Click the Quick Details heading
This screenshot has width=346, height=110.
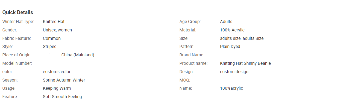pyautogui.click(x=18, y=12)
